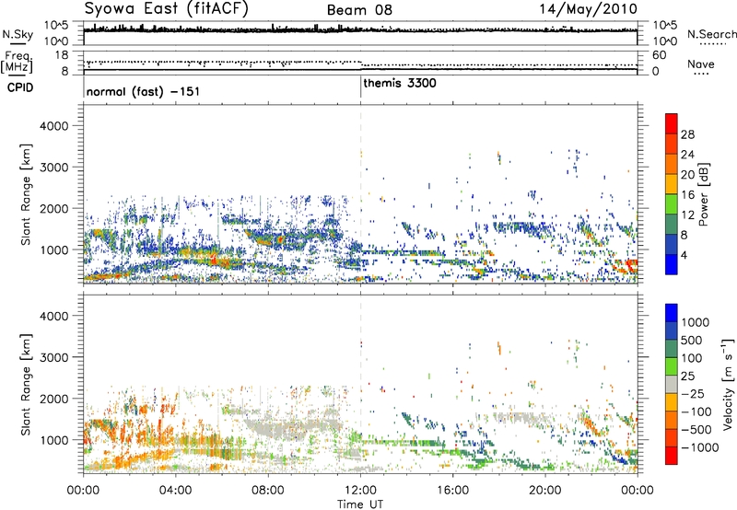The height and width of the screenshot is (510, 737).
Task: Click the power panel 'Slant Range [km]' label
Action: pos(26,194)
